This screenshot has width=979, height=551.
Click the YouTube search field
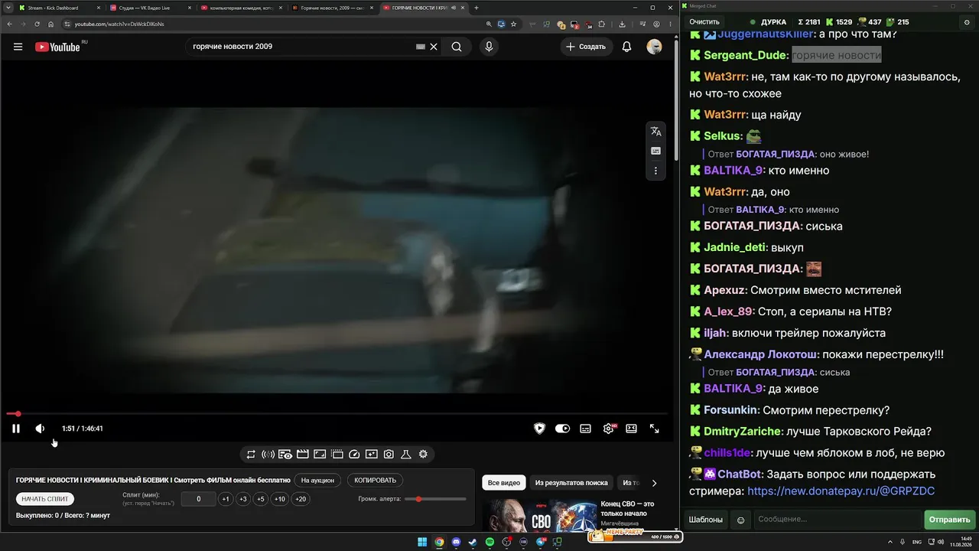(x=302, y=47)
